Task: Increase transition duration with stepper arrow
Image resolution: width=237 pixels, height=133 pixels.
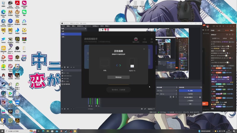Action: [176, 93]
